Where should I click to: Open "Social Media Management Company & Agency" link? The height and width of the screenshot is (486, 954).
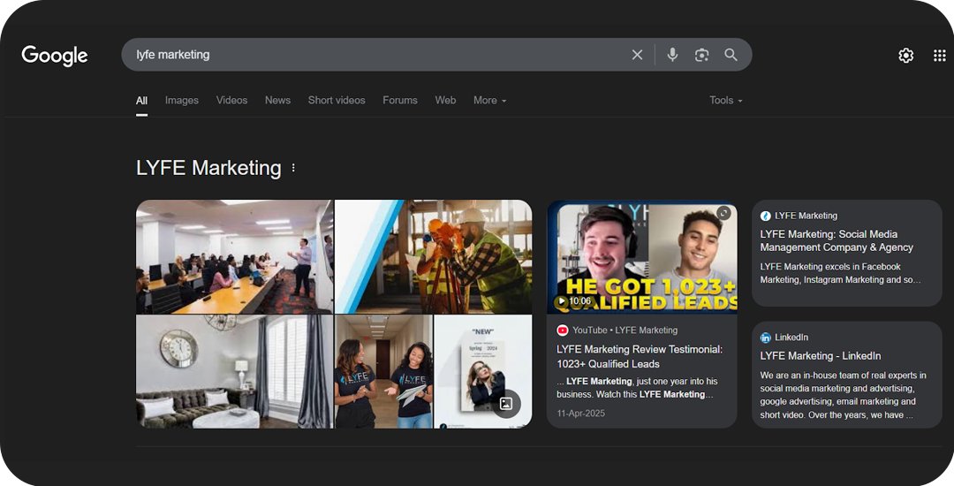click(837, 241)
